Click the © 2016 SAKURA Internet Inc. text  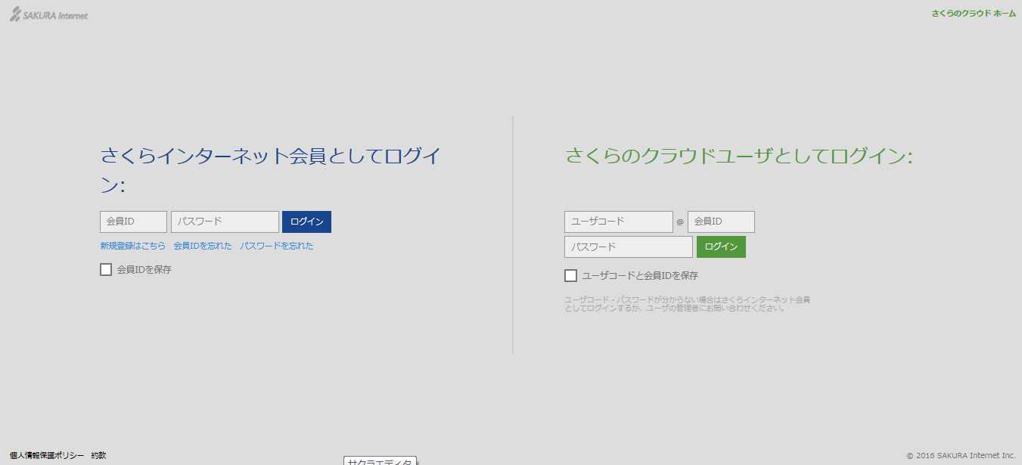point(961,455)
